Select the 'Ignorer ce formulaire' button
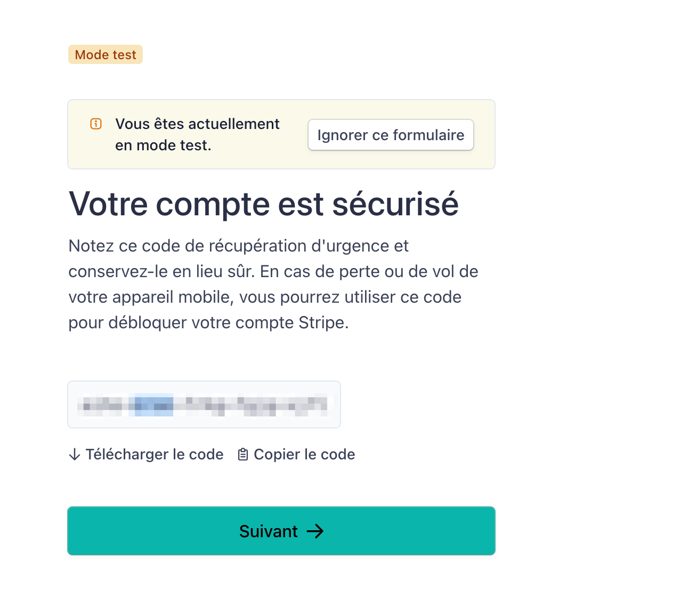Screen dimensions: 680x615 coord(391,135)
